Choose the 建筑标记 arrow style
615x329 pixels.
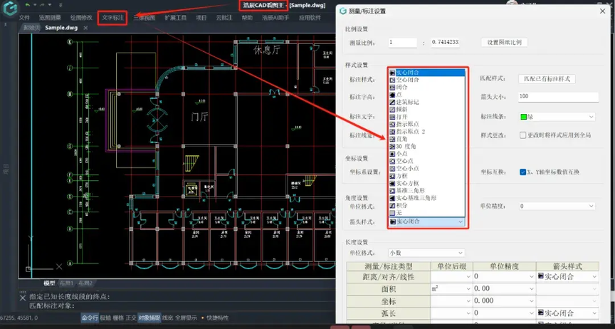tap(427, 102)
